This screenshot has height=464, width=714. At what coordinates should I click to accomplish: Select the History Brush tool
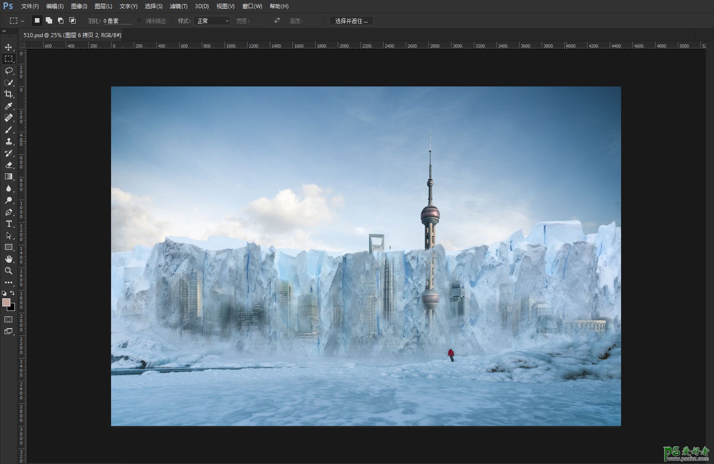(x=9, y=153)
